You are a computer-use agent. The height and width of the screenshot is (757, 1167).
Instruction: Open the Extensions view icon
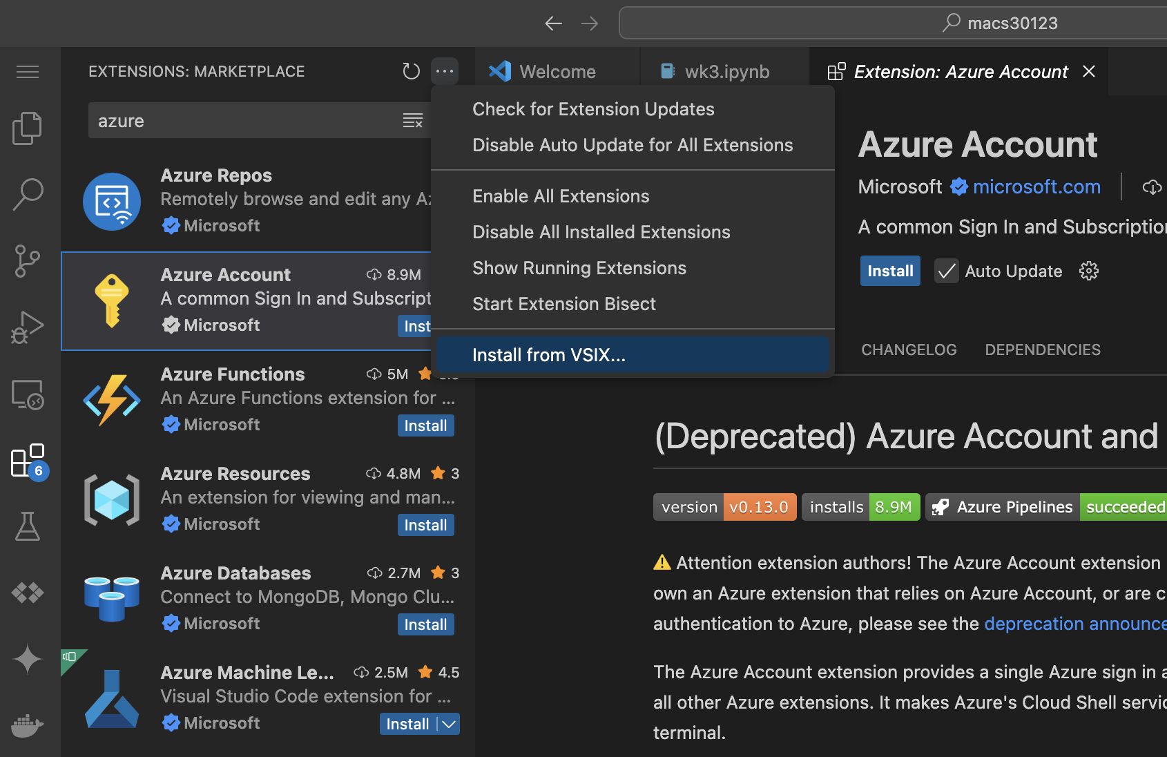pos(28,461)
